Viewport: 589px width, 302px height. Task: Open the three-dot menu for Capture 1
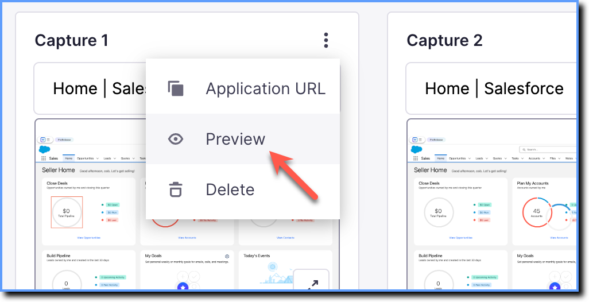pos(325,40)
